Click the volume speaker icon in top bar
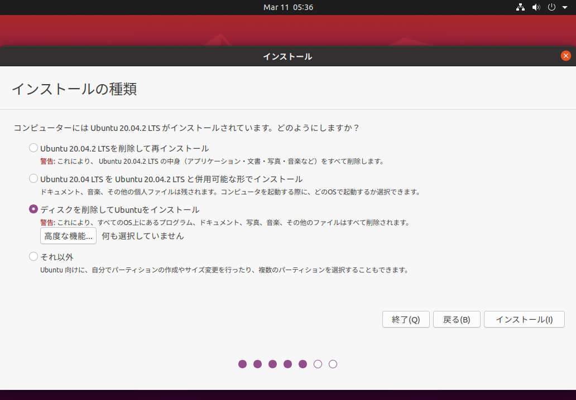576x400 pixels. point(536,7)
